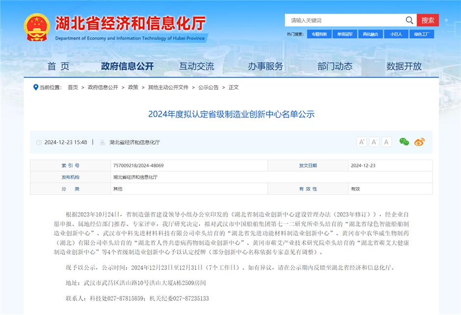Increase text size with the A+ icon

click(x=362, y=142)
